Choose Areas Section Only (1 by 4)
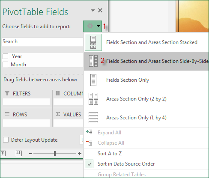Viewport: 209px width, 178px height. (x=146, y=118)
